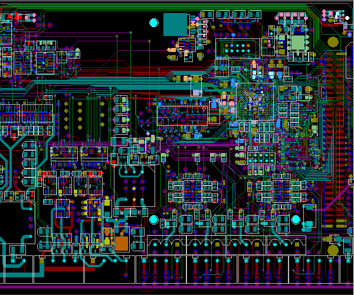
Task: Click the large olive circle pad at top right
Action: (x=333, y=43)
